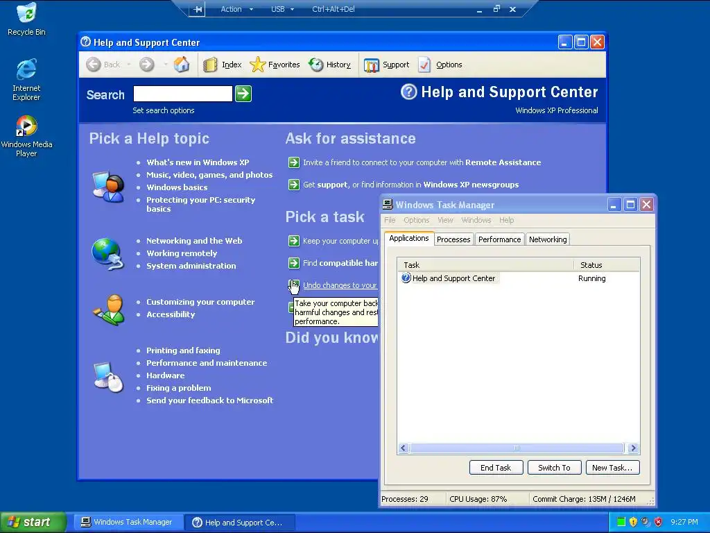
Task: Click yellow security shield tray icon
Action: pos(634,522)
